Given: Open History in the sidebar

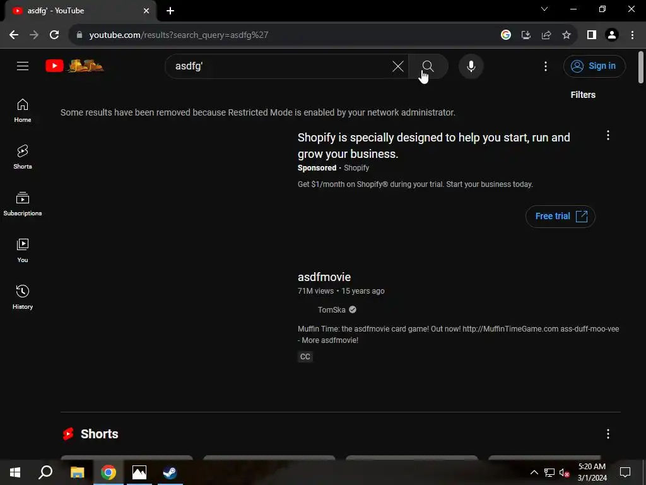Looking at the screenshot, I should [x=23, y=297].
